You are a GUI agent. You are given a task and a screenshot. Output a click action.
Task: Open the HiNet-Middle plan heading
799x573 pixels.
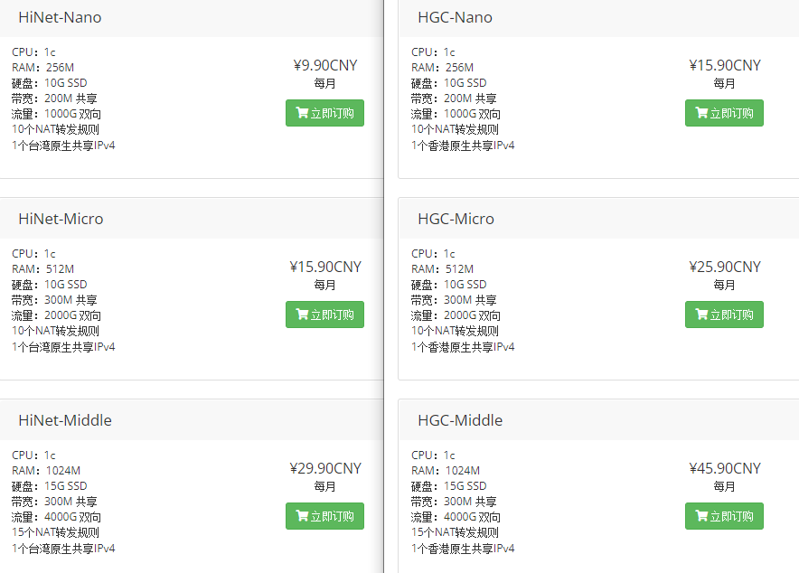point(65,420)
